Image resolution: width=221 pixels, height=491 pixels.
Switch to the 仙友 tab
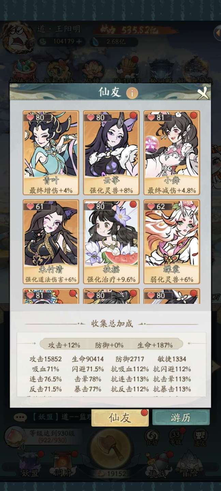click(120, 418)
